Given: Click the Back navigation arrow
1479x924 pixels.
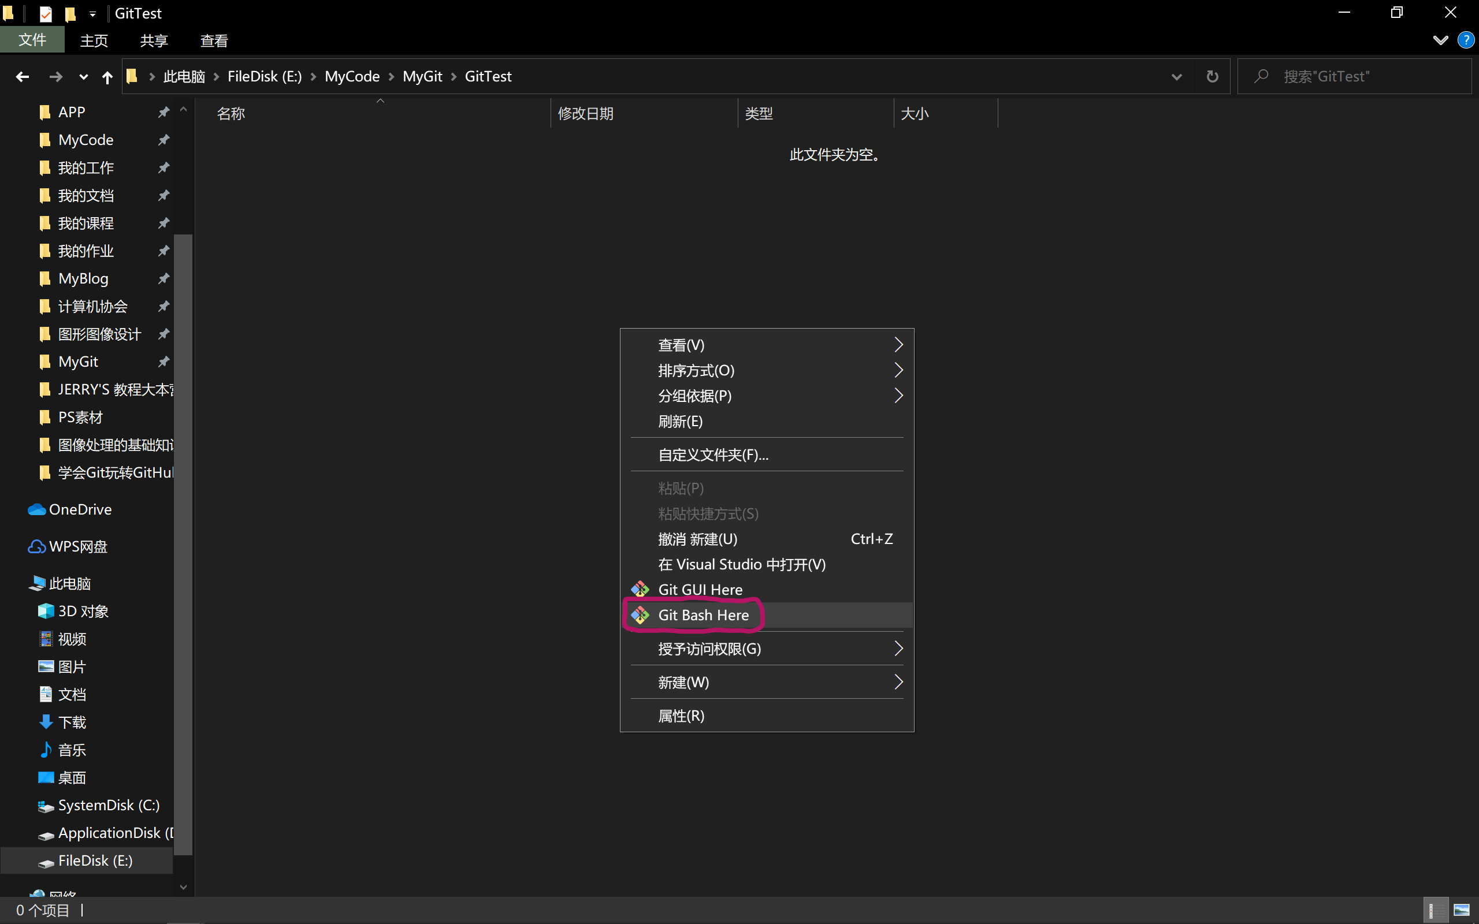Looking at the screenshot, I should coord(23,76).
